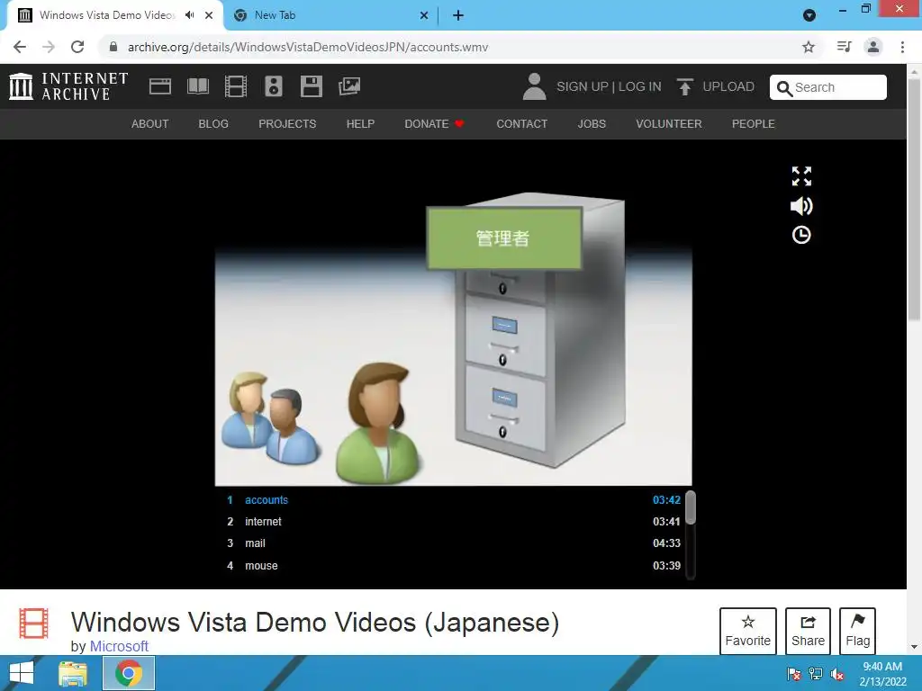Close the New Tab tab
922x691 pixels.
(424, 15)
